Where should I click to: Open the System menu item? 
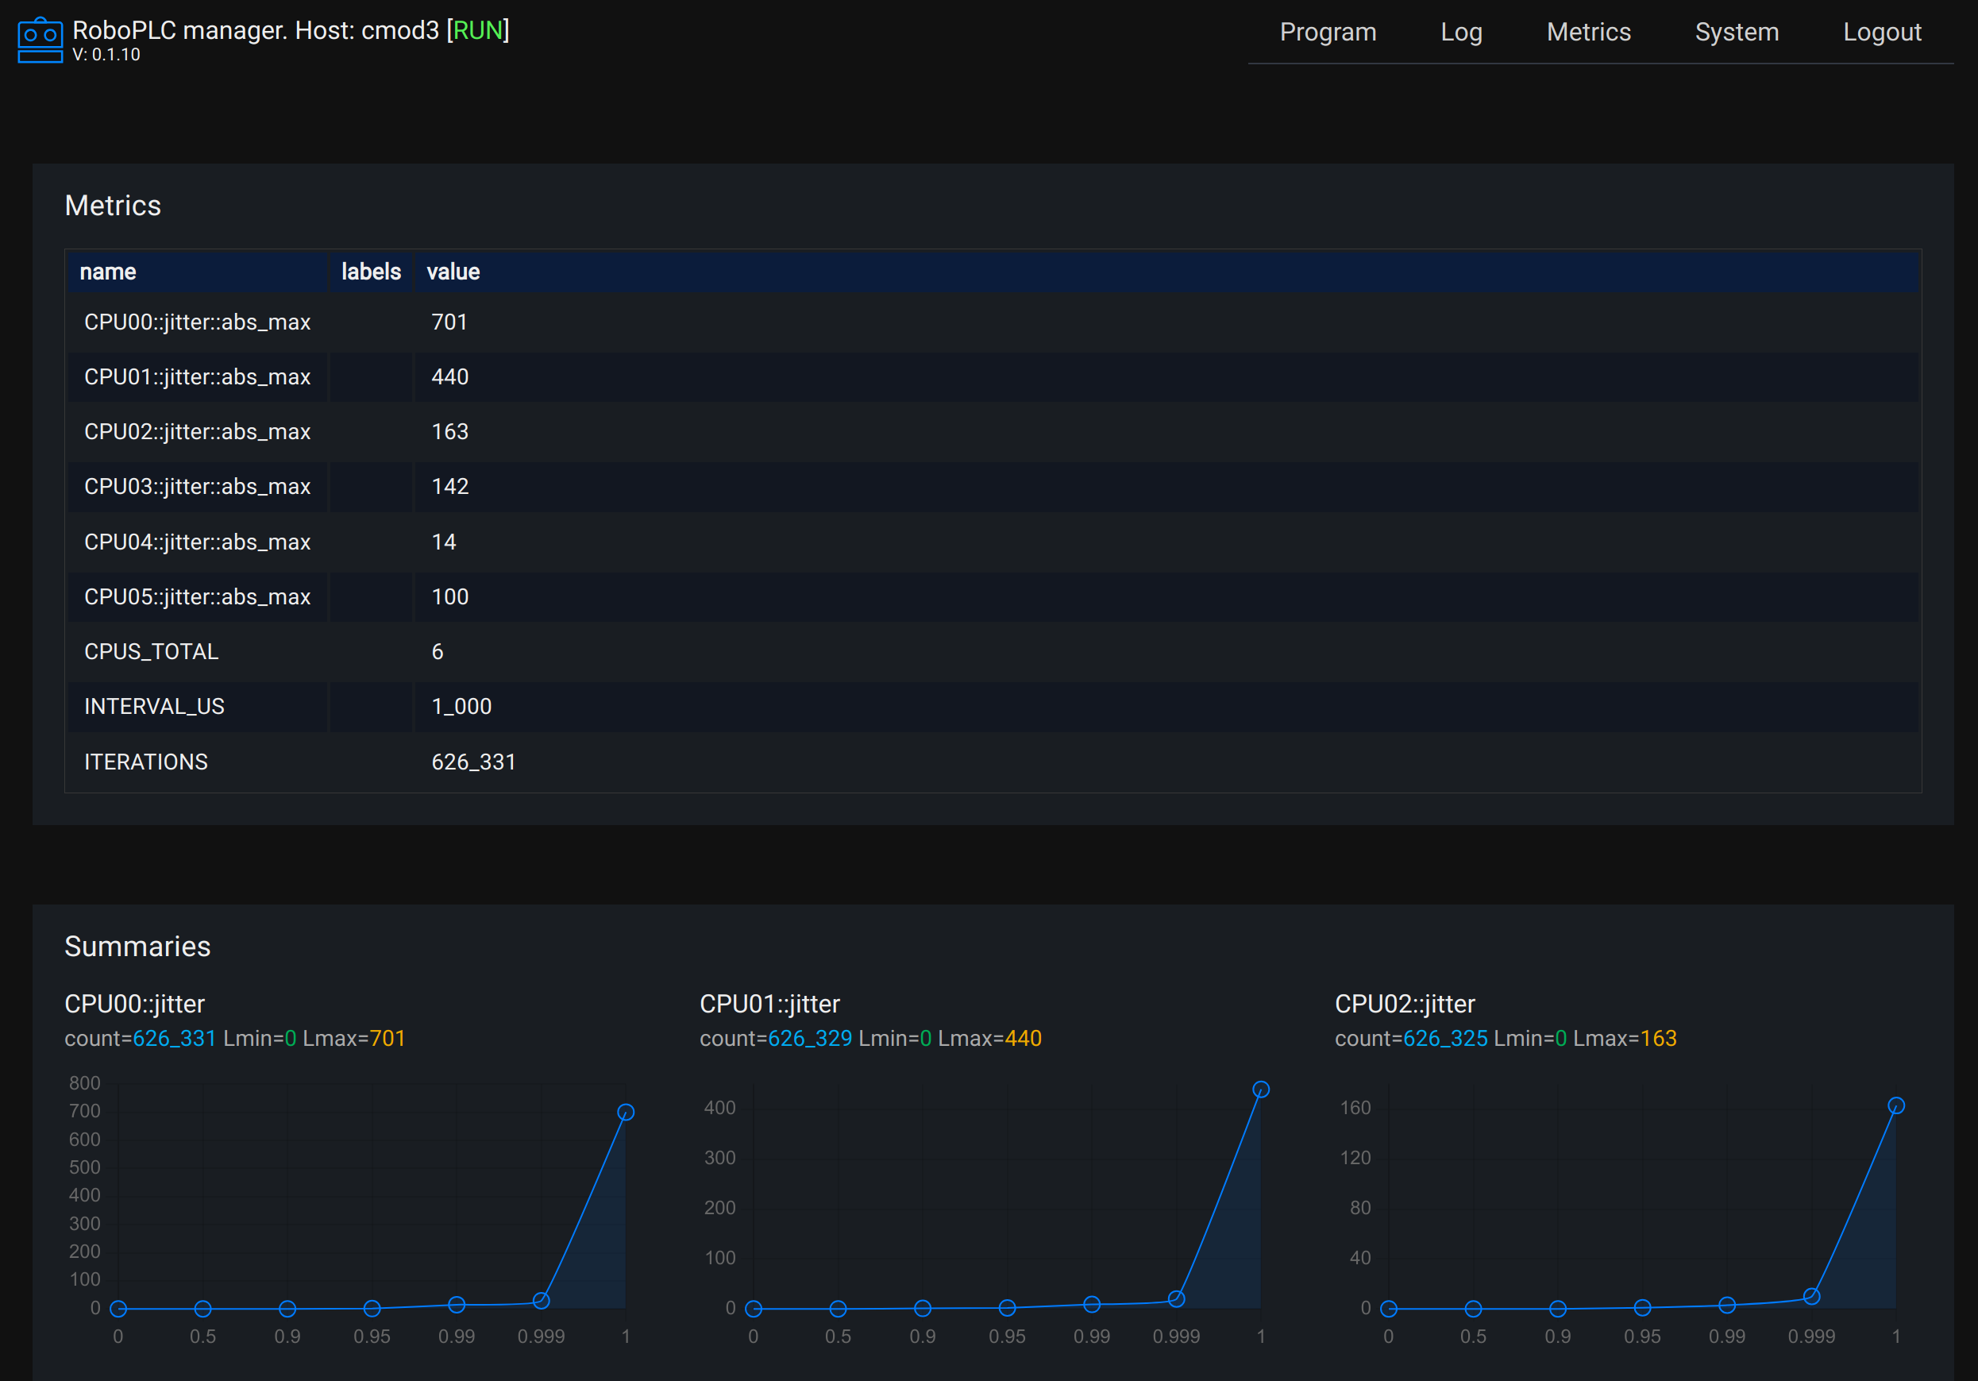1736,32
